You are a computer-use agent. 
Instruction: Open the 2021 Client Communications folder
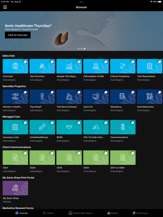click(15, 157)
